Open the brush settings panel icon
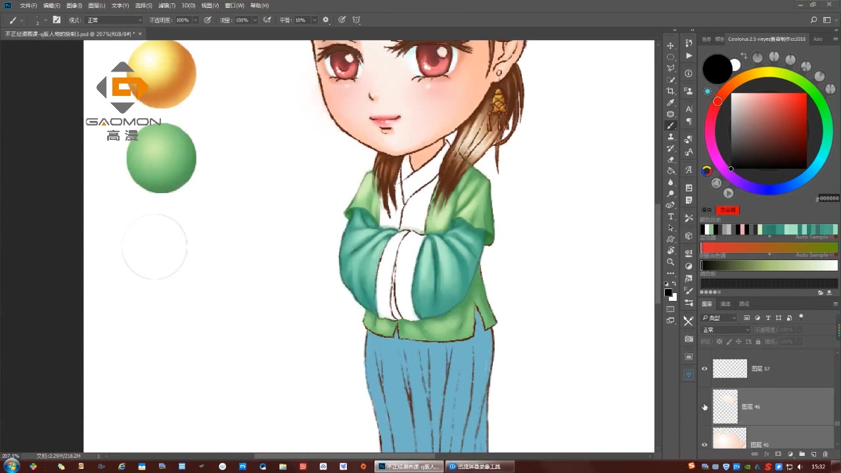Viewport: 841px width, 473px height. pyautogui.click(x=57, y=20)
